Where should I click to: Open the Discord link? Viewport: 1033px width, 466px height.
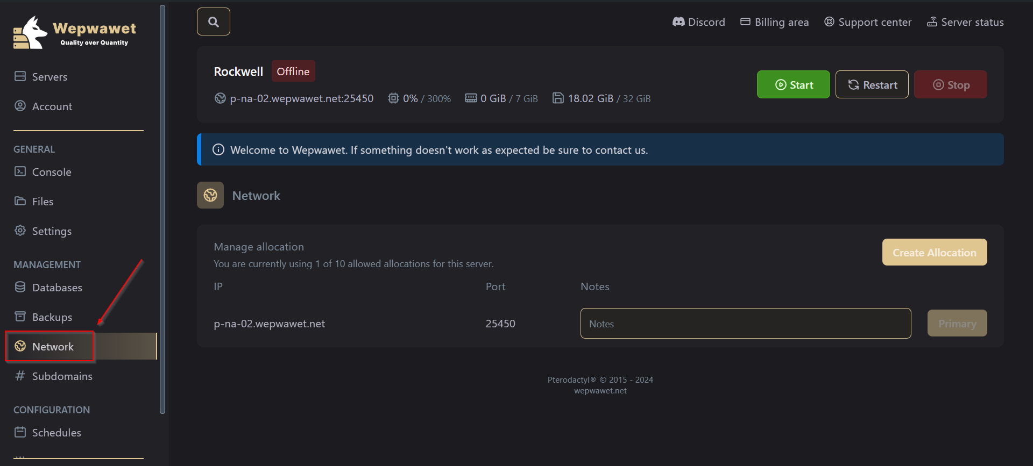coord(699,22)
